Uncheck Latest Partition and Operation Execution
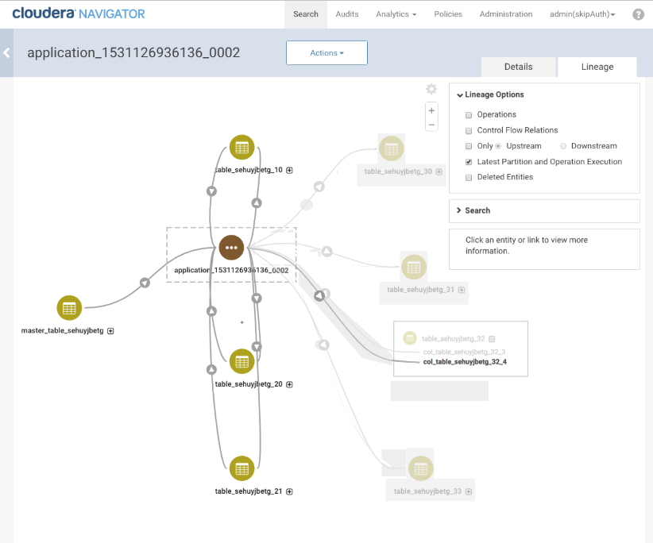Viewport: 653px width, 543px height. 469,162
